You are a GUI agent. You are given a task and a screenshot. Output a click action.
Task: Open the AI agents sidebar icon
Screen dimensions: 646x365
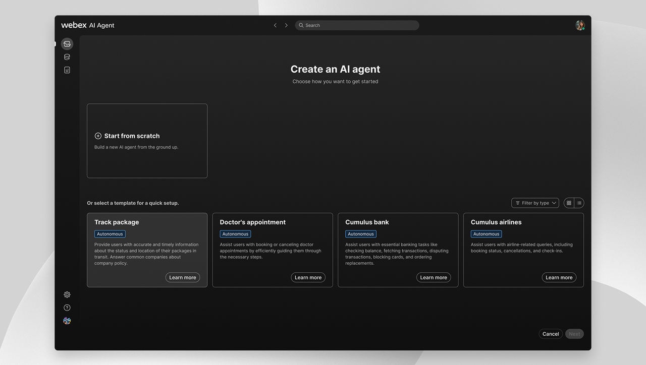pyautogui.click(x=67, y=44)
